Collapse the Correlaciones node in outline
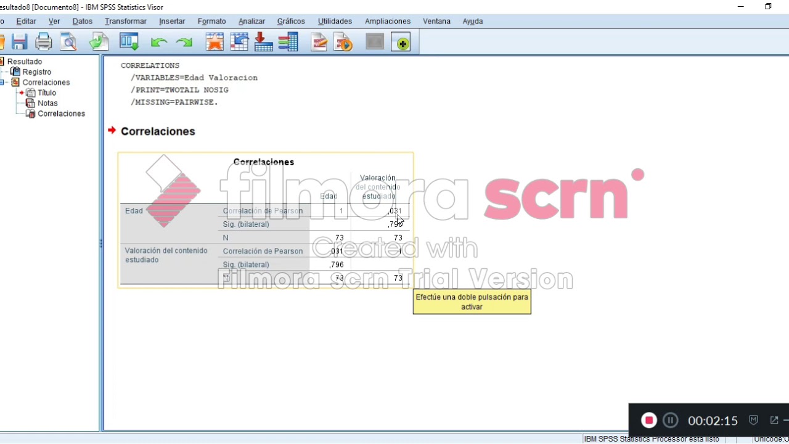789x444 pixels. pyautogui.click(x=2, y=83)
